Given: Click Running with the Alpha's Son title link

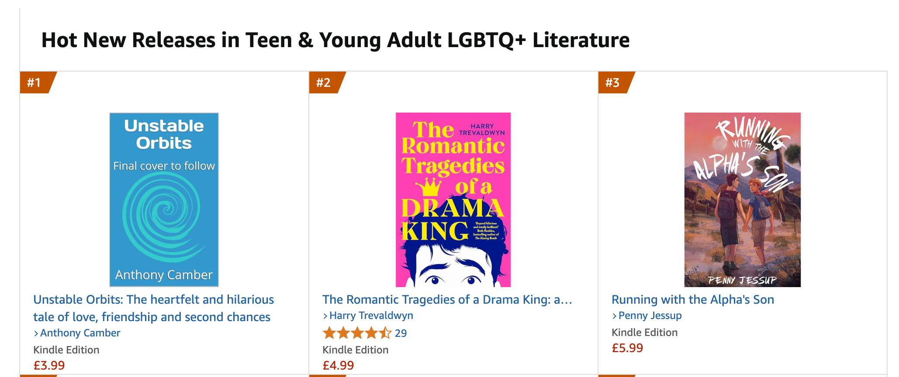Looking at the screenshot, I should [x=692, y=299].
